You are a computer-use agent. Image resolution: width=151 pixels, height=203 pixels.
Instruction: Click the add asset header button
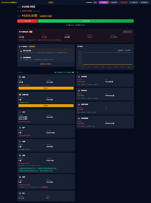[114, 2]
